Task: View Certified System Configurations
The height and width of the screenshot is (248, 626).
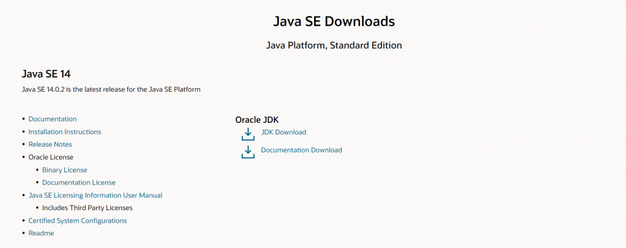Action: (x=78, y=221)
